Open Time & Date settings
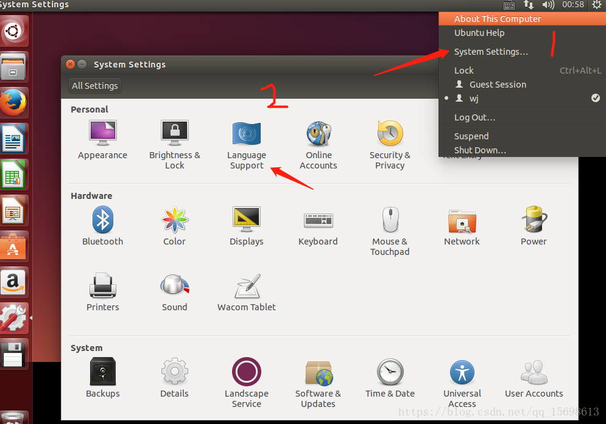 point(390,377)
